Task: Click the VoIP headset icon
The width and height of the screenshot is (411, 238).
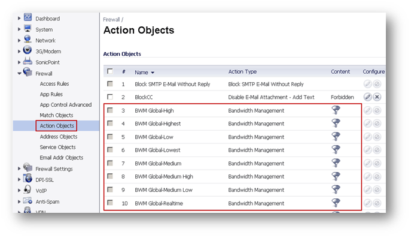Action: coord(28,189)
